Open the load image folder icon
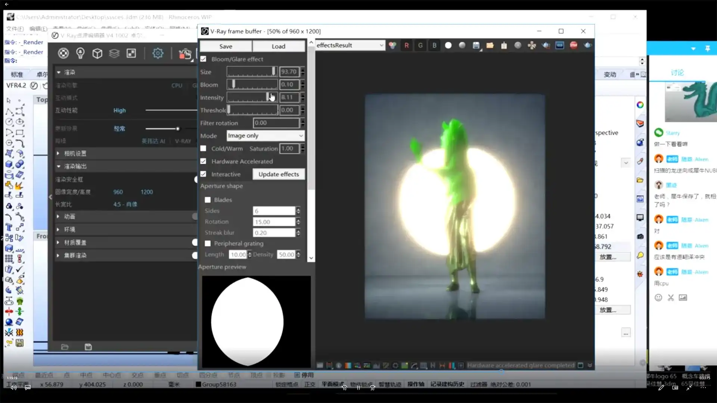 pos(490,45)
